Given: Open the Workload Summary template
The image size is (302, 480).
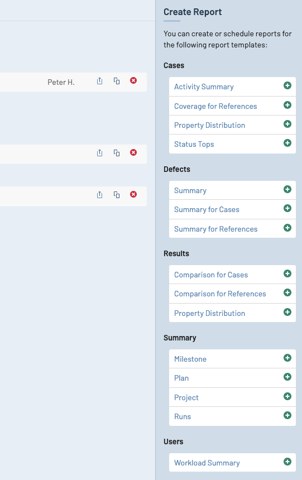Looking at the screenshot, I should point(207,463).
